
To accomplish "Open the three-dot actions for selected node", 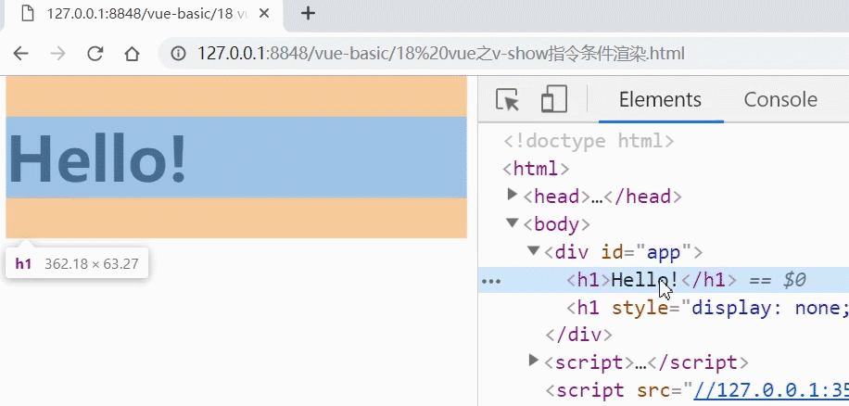I will coord(491,282).
